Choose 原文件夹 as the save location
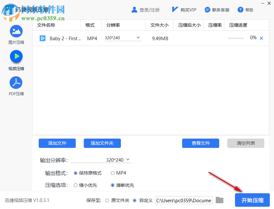This screenshot has width=274, height=209. pyautogui.click(x=107, y=200)
